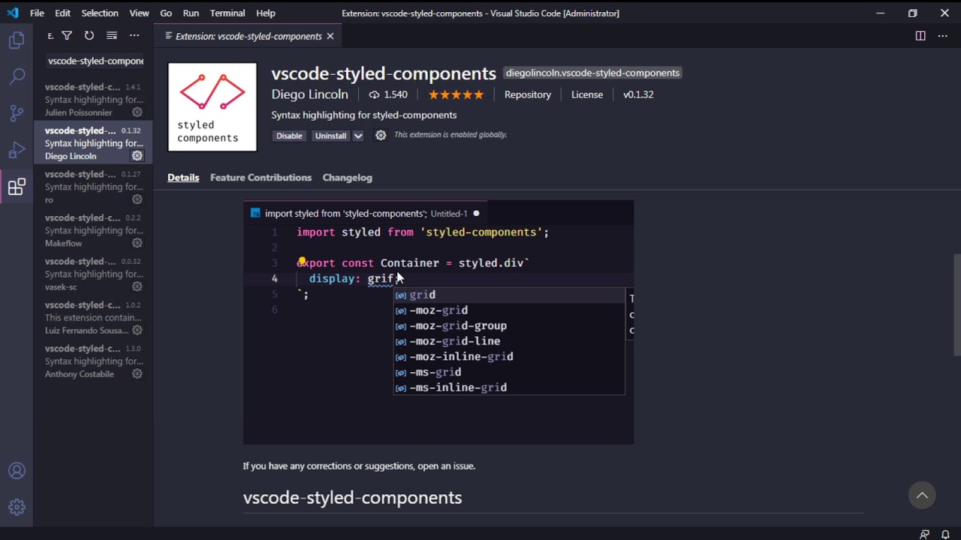Screen dimensions: 961x540
Task: Select the Julien Poissonnier extension entry
Action: click(93, 99)
